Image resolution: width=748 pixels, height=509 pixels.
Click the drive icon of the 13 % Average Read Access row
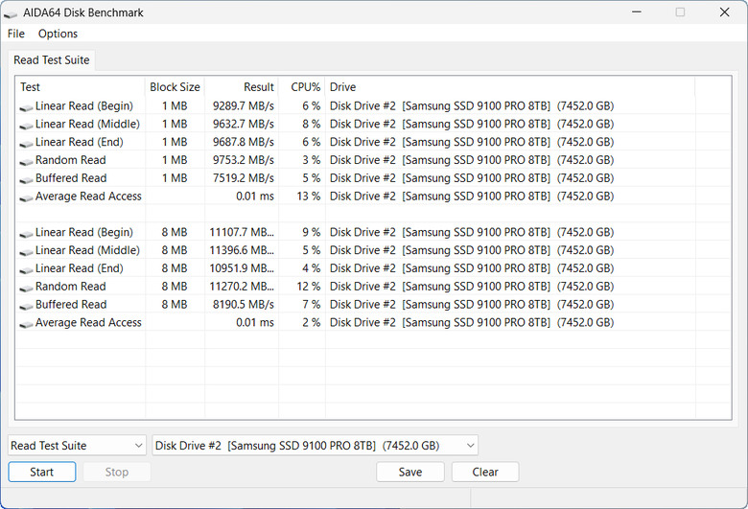(26, 198)
